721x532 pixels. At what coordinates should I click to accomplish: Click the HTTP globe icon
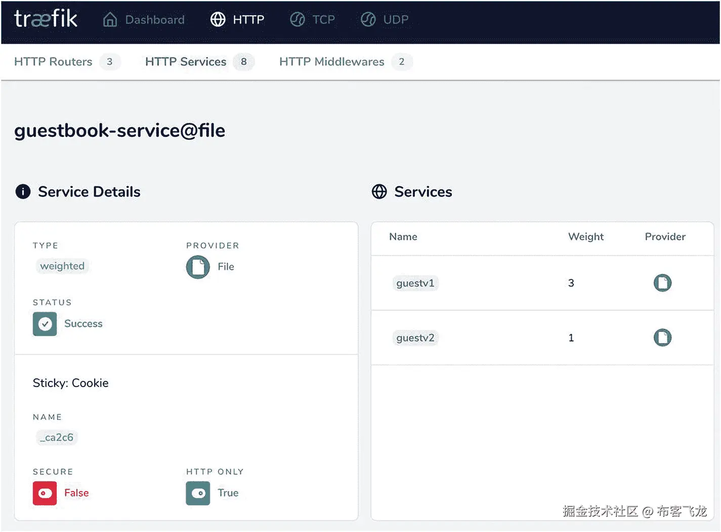pos(218,20)
